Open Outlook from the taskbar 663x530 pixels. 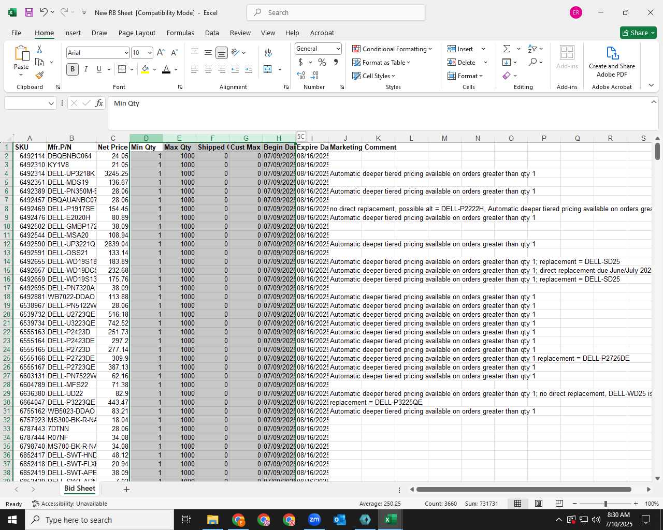tap(340, 520)
